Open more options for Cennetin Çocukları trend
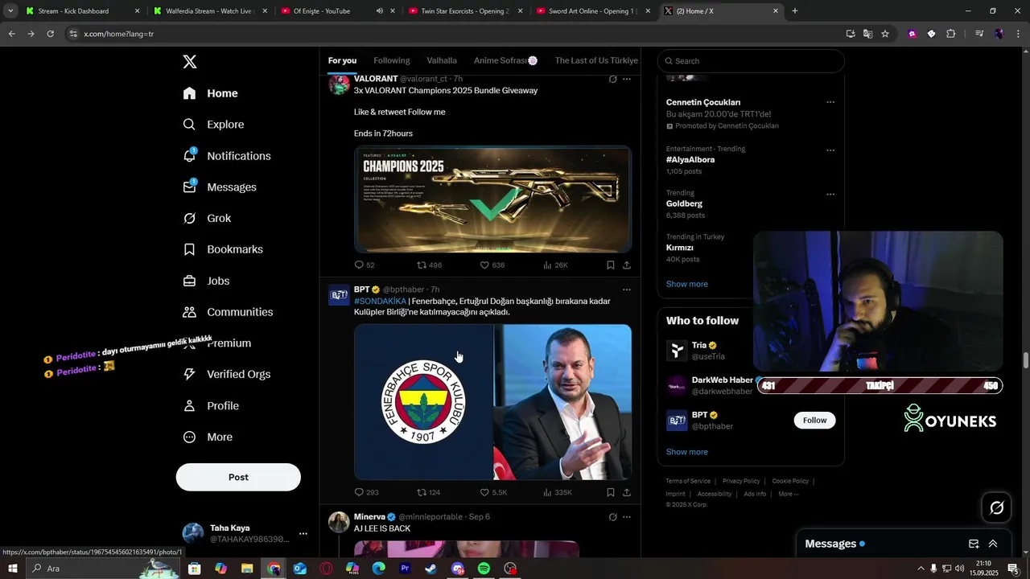Viewport: 1030px width, 579px height. point(830,102)
